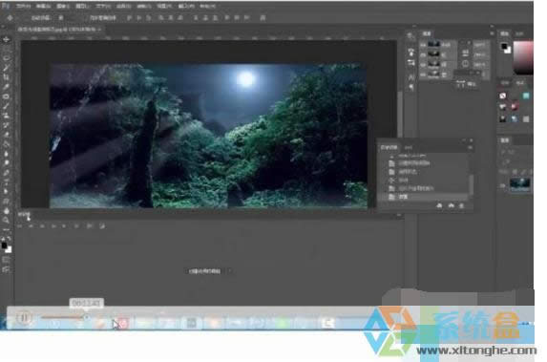Hide the layer using its eye icon
547x362 pixels.
[503, 185]
